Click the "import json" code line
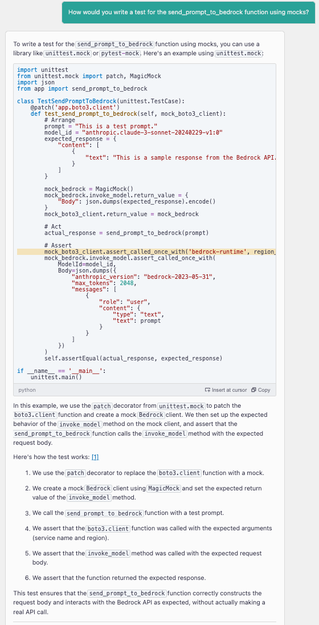The image size is (319, 625). click(36, 82)
